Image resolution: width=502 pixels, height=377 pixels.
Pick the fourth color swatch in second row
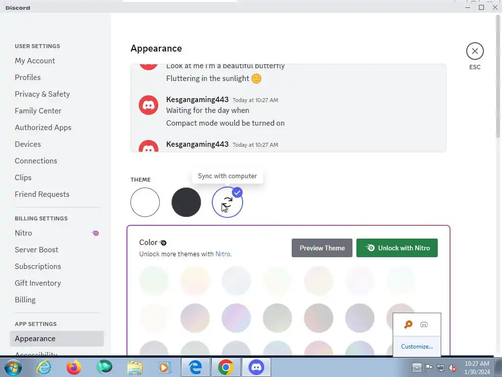tap(277, 318)
